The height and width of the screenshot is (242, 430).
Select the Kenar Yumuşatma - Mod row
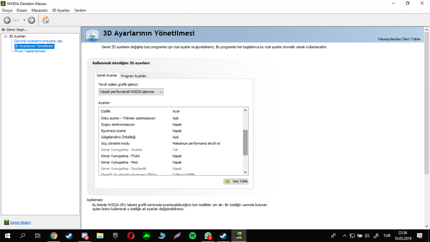click(x=171, y=163)
